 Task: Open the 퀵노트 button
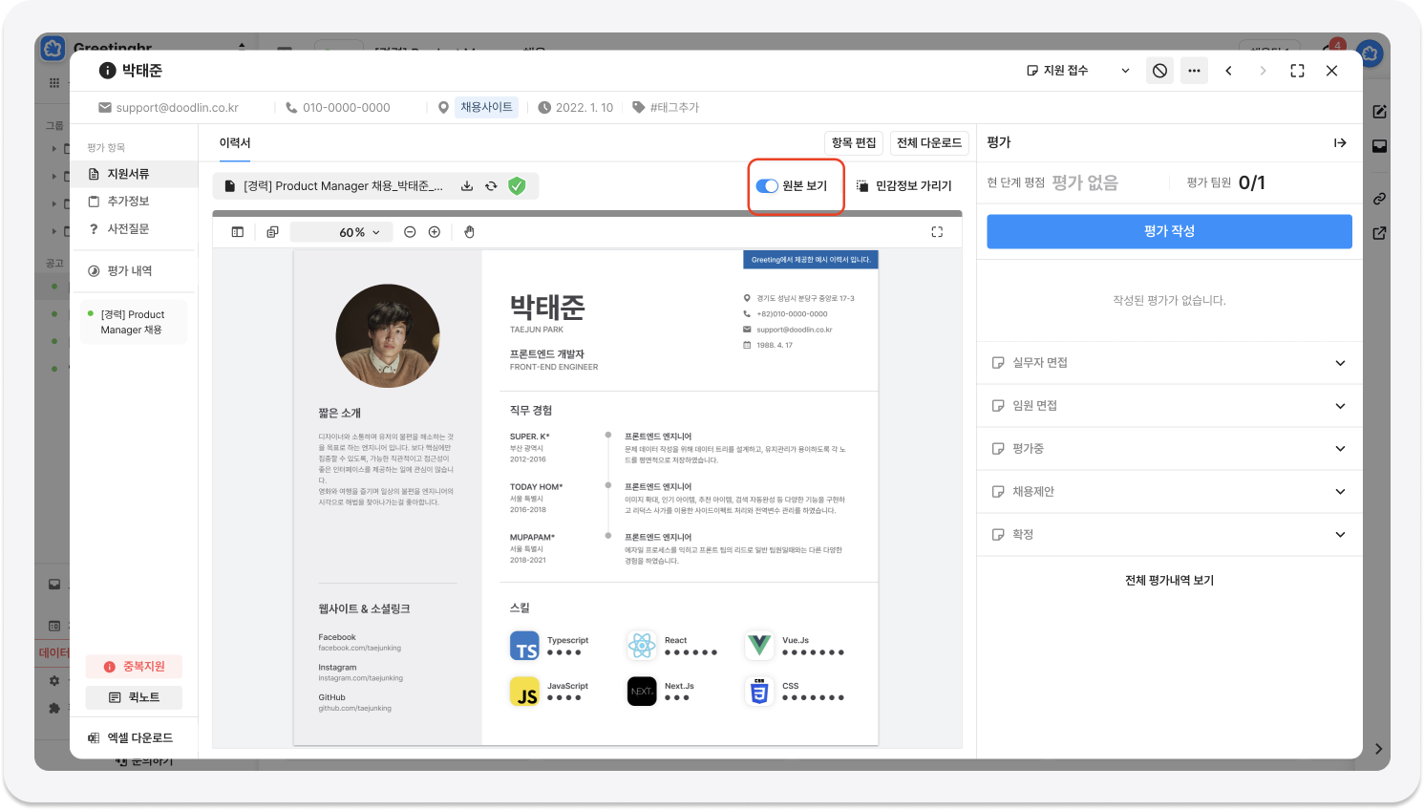tap(134, 698)
